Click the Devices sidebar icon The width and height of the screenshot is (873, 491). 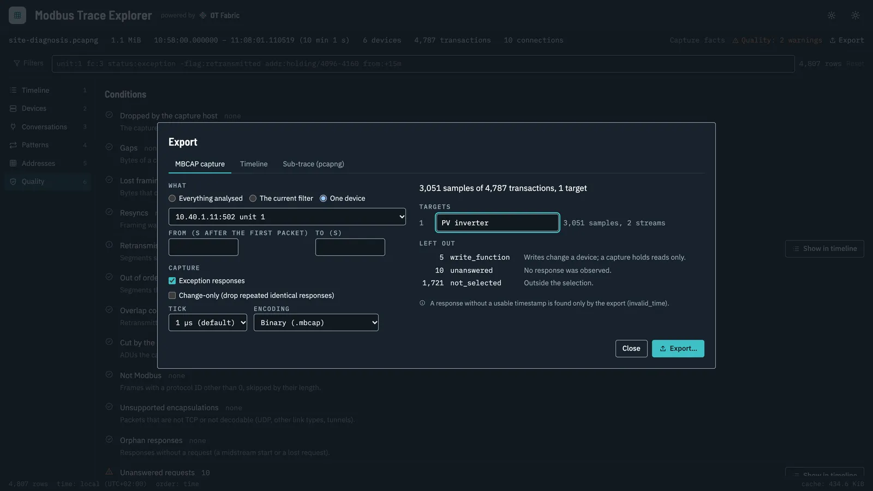(x=13, y=109)
